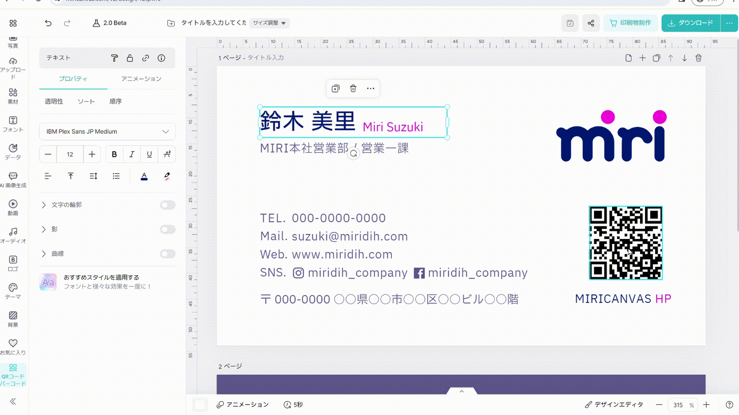Image resolution: width=739 pixels, height=415 pixels.
Task: Open the テーマ theme panel
Action: point(13,291)
